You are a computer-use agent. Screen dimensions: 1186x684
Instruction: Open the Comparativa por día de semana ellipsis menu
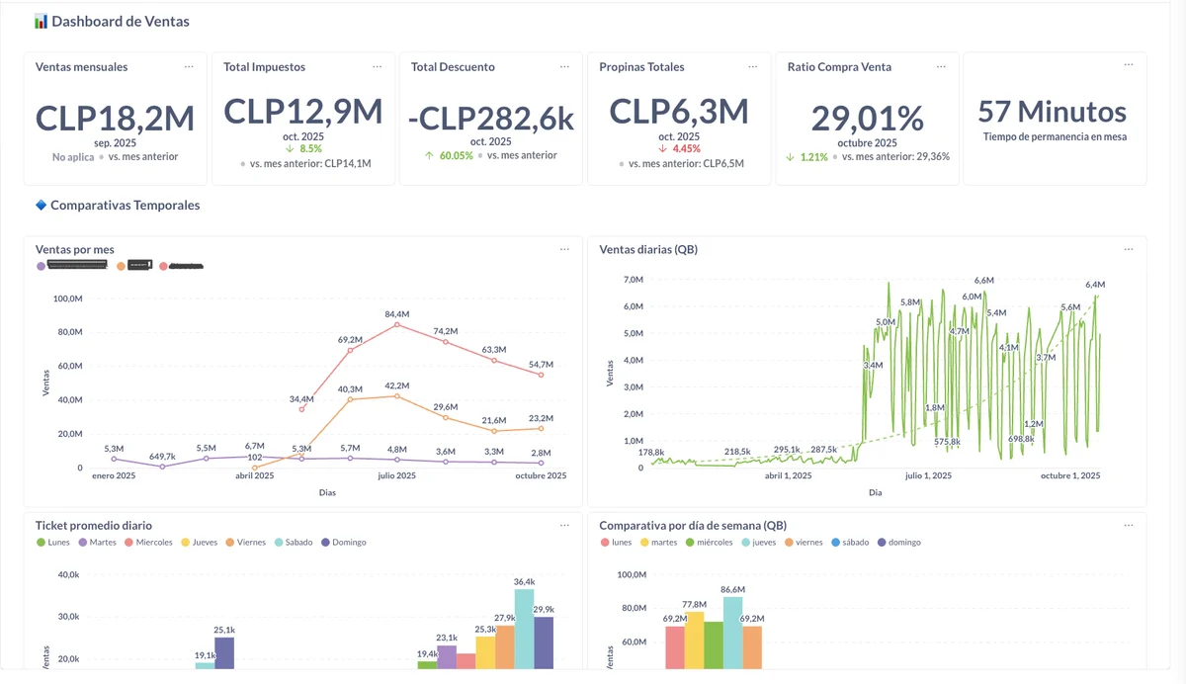pyautogui.click(x=1128, y=525)
